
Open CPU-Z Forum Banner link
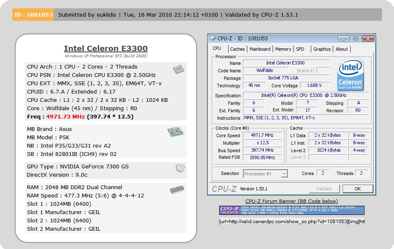[291, 201]
